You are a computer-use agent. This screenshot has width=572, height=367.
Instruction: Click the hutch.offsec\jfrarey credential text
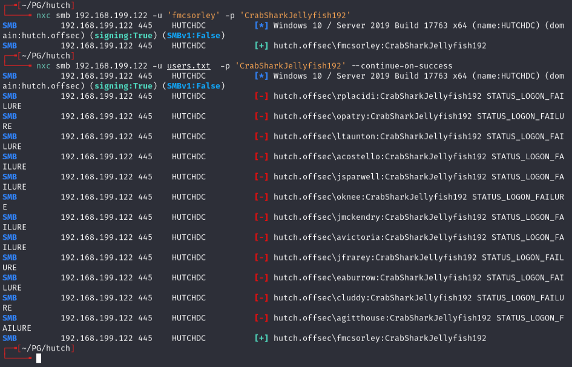375,258
